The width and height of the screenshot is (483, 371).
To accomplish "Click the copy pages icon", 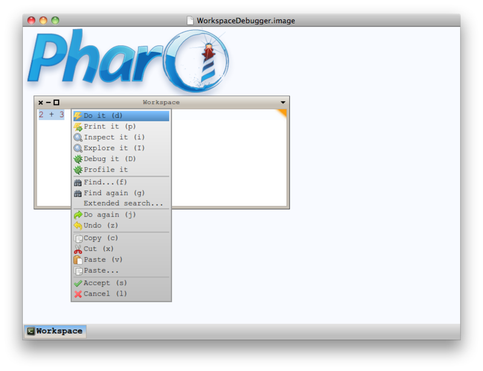I will tap(78, 238).
